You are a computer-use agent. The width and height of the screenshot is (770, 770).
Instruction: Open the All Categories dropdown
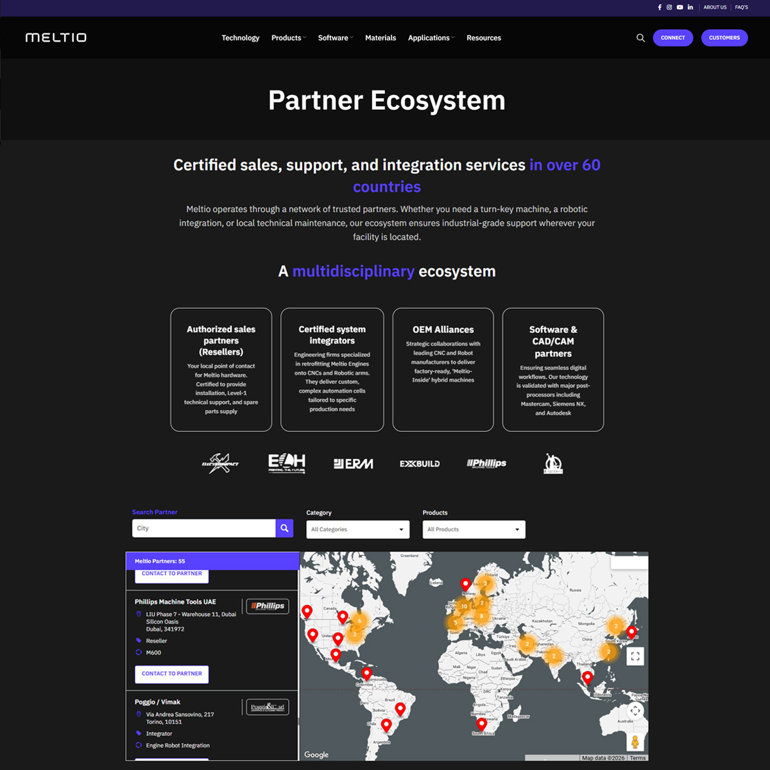(357, 529)
